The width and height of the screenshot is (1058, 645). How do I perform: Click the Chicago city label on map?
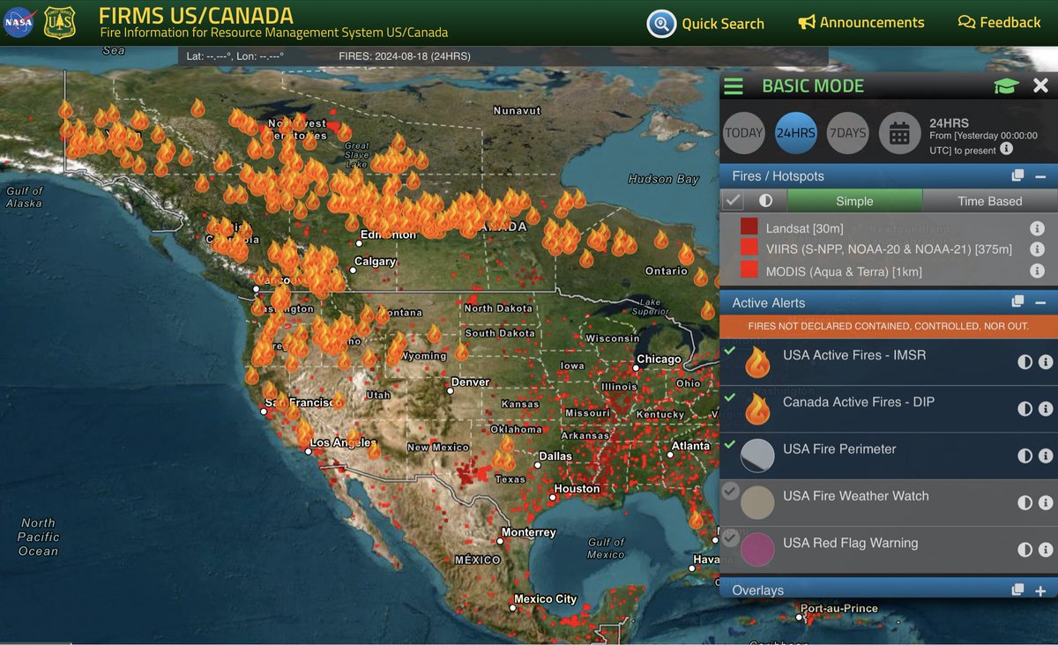pos(659,360)
